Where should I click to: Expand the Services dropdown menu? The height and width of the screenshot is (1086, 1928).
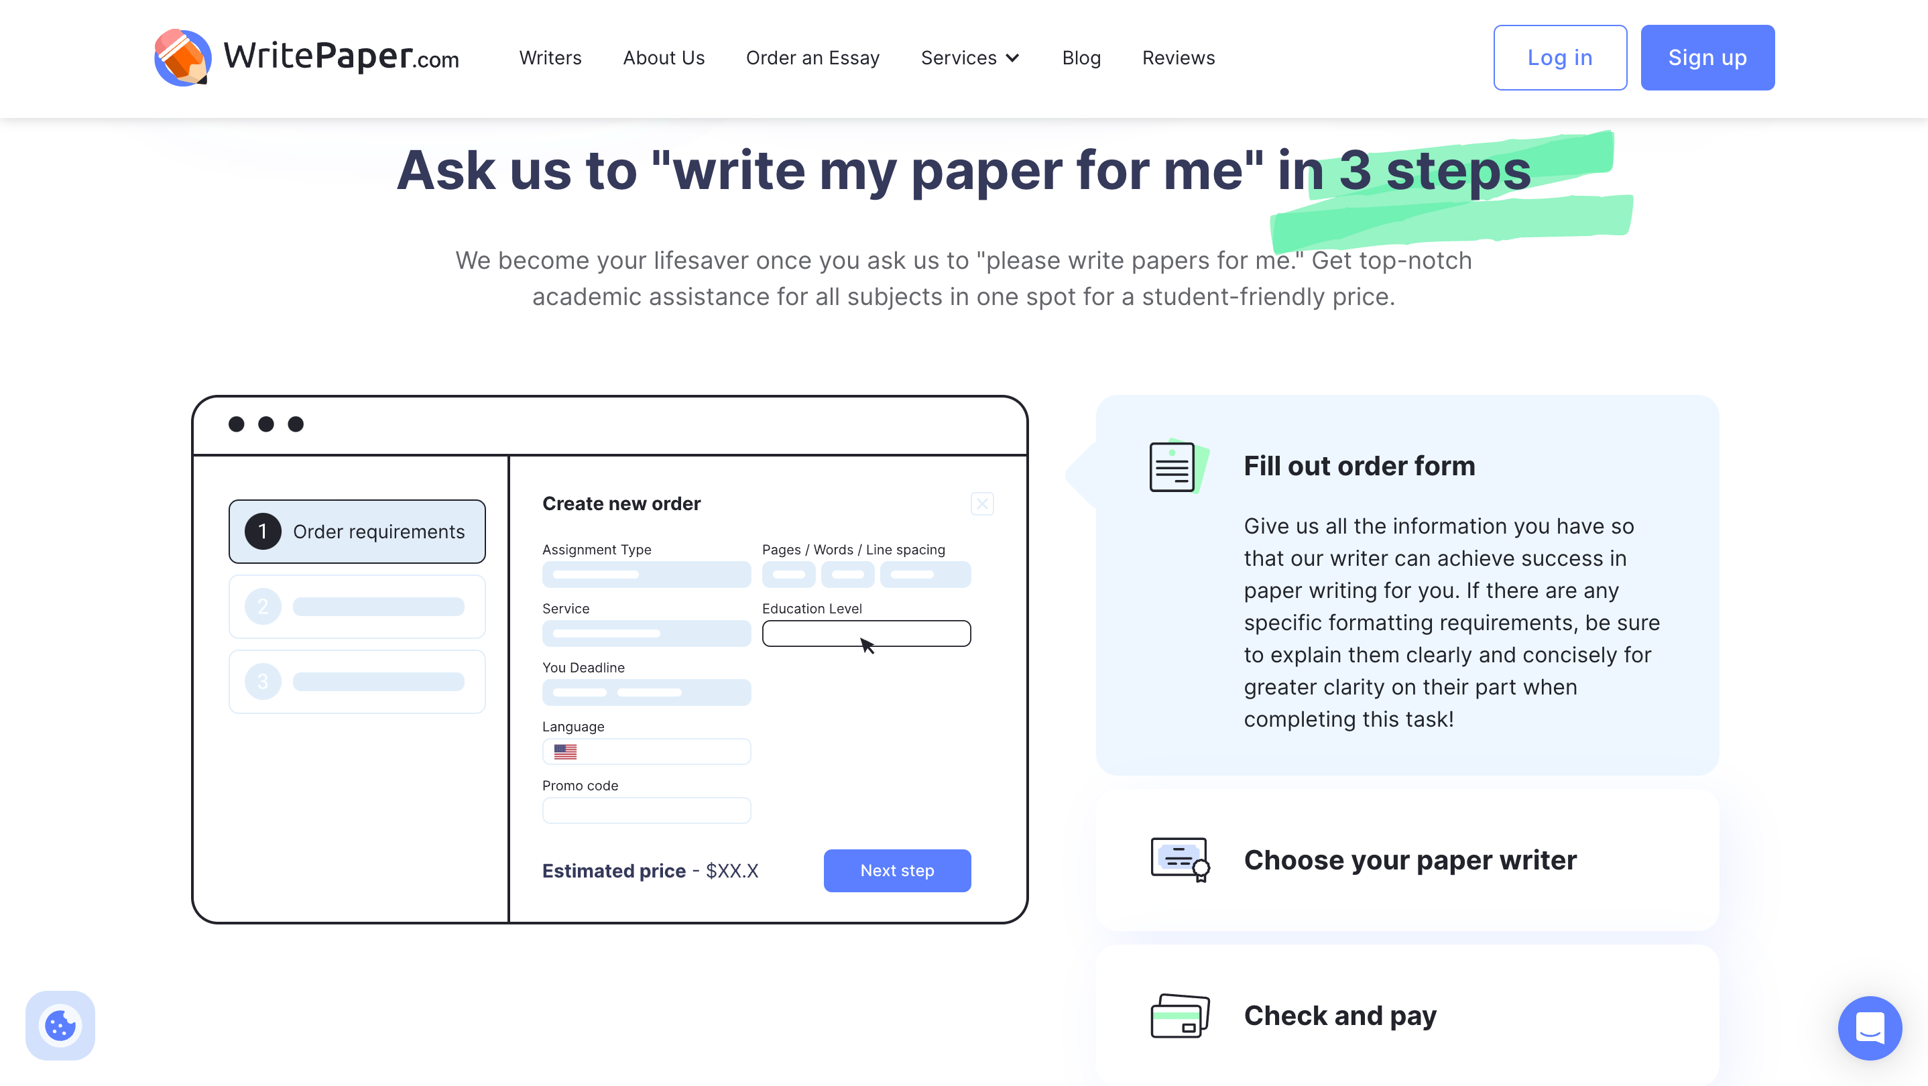click(x=969, y=57)
